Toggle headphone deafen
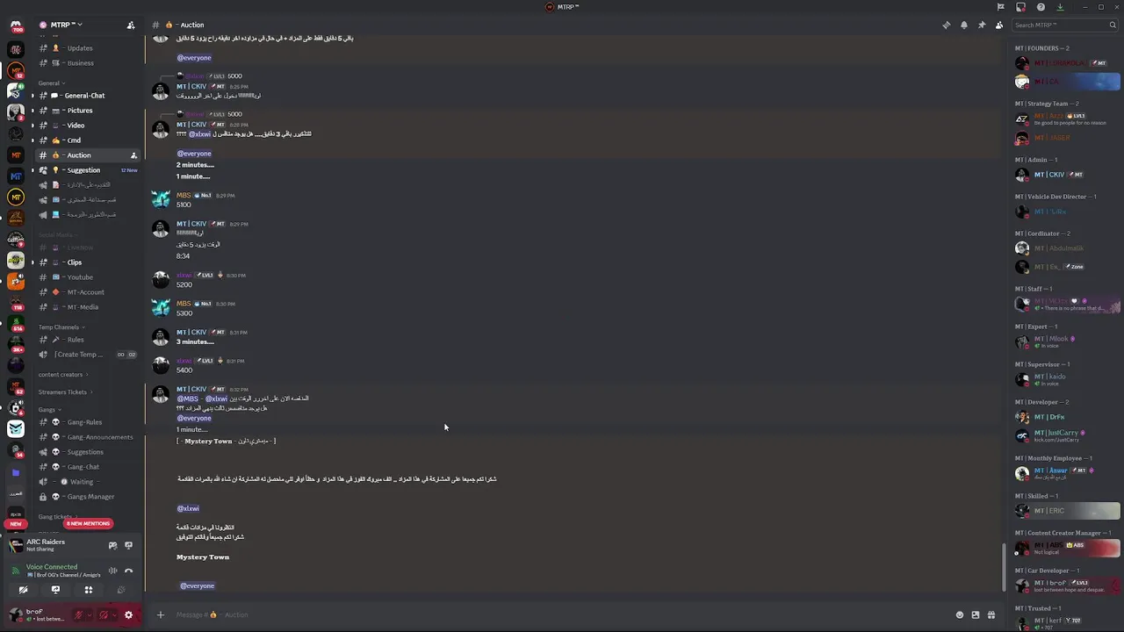Image resolution: width=1124 pixels, height=632 pixels. pyautogui.click(x=104, y=614)
